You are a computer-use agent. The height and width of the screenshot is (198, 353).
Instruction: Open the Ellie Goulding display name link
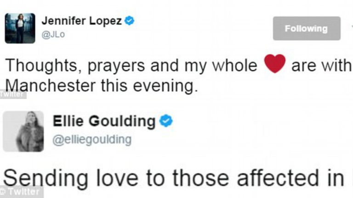click(x=104, y=121)
